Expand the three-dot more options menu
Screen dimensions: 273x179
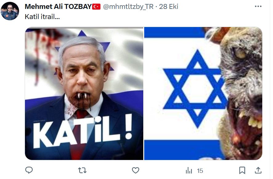[x=258, y=6]
